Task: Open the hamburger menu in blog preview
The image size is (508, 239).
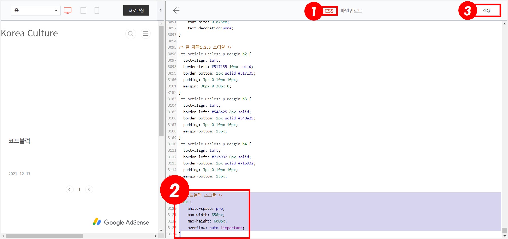Action: pyautogui.click(x=146, y=34)
